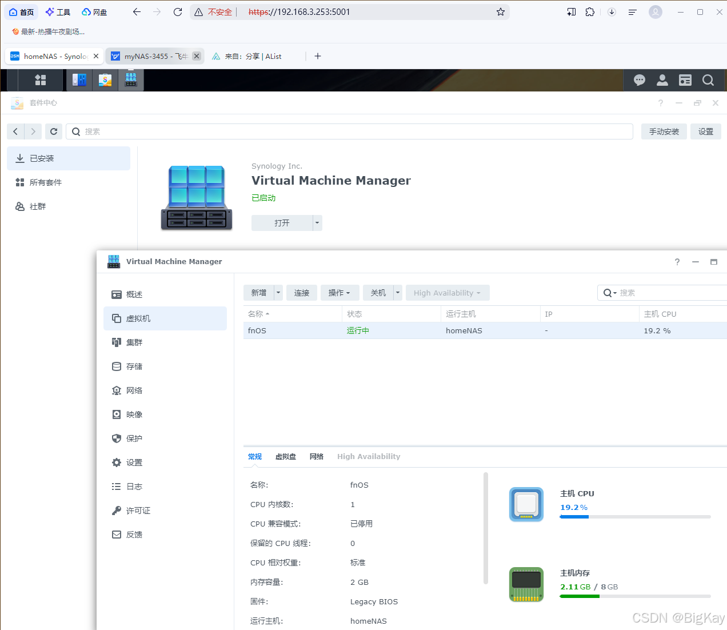The image size is (727, 630).
Task: Click the 手动安装 manual install button
Action: [664, 131]
